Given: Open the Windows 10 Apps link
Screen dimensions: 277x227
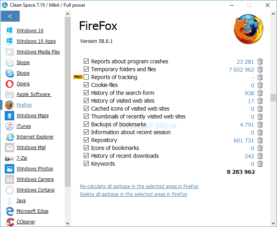Looking at the screenshot, I should coord(36,41).
